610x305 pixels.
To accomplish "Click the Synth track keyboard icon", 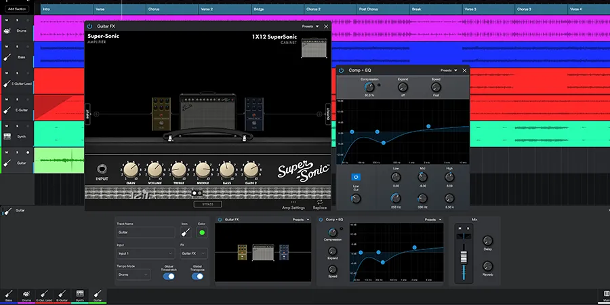I will point(7,136).
